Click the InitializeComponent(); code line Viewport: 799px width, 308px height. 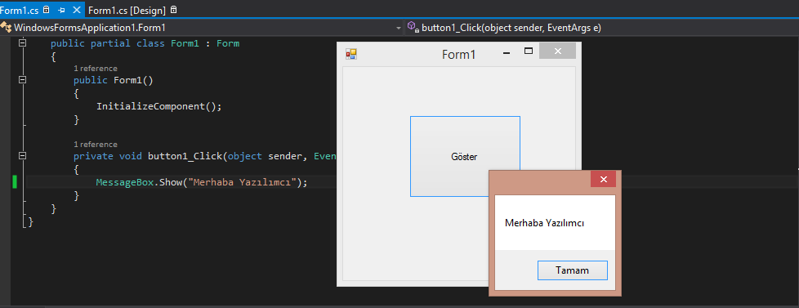coord(159,106)
